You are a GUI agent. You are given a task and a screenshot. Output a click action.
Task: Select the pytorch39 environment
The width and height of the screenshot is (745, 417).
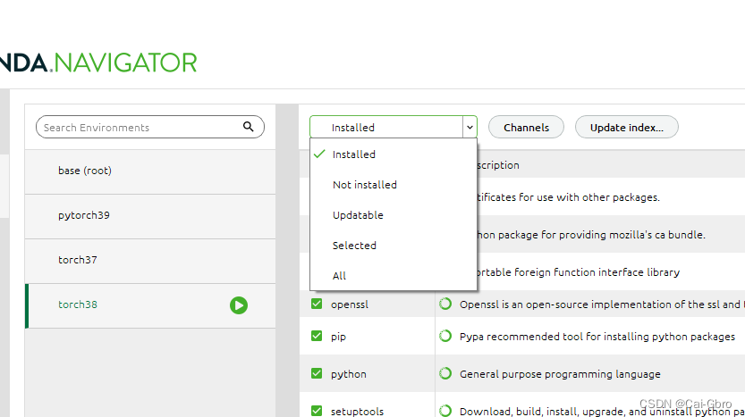(150, 216)
